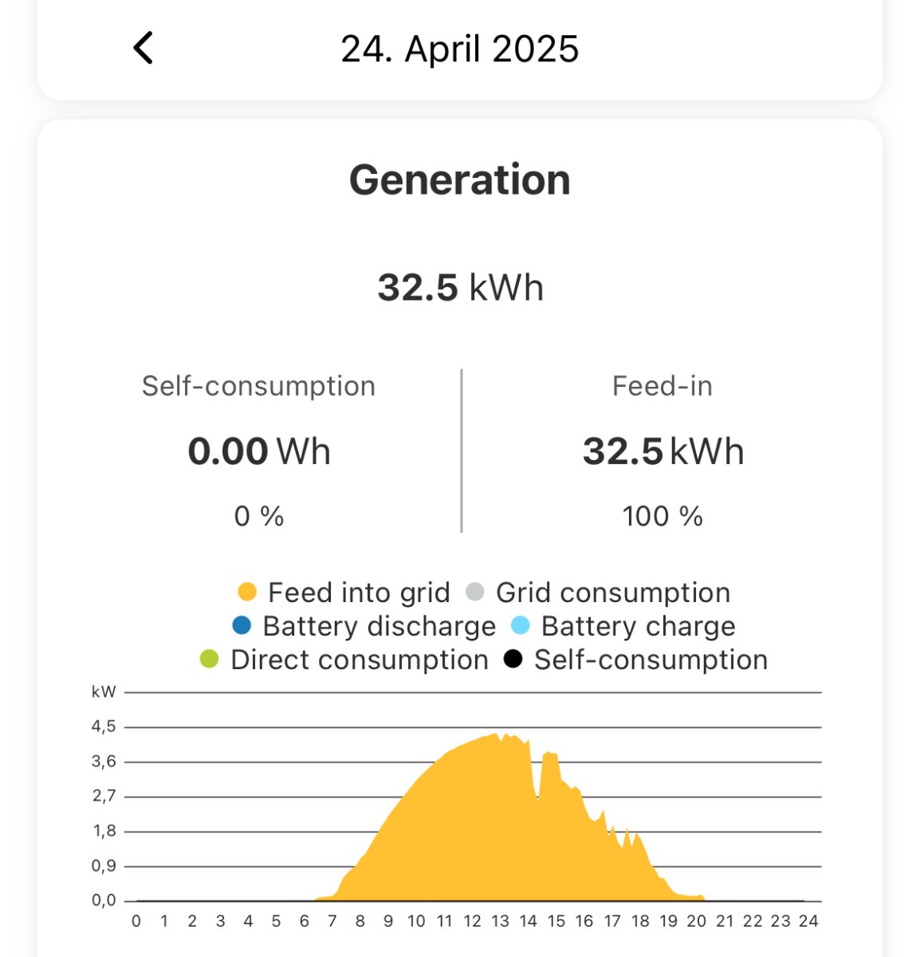Click the orange Feed into grid dot
This screenshot has height=957, width=920.
pos(247,593)
